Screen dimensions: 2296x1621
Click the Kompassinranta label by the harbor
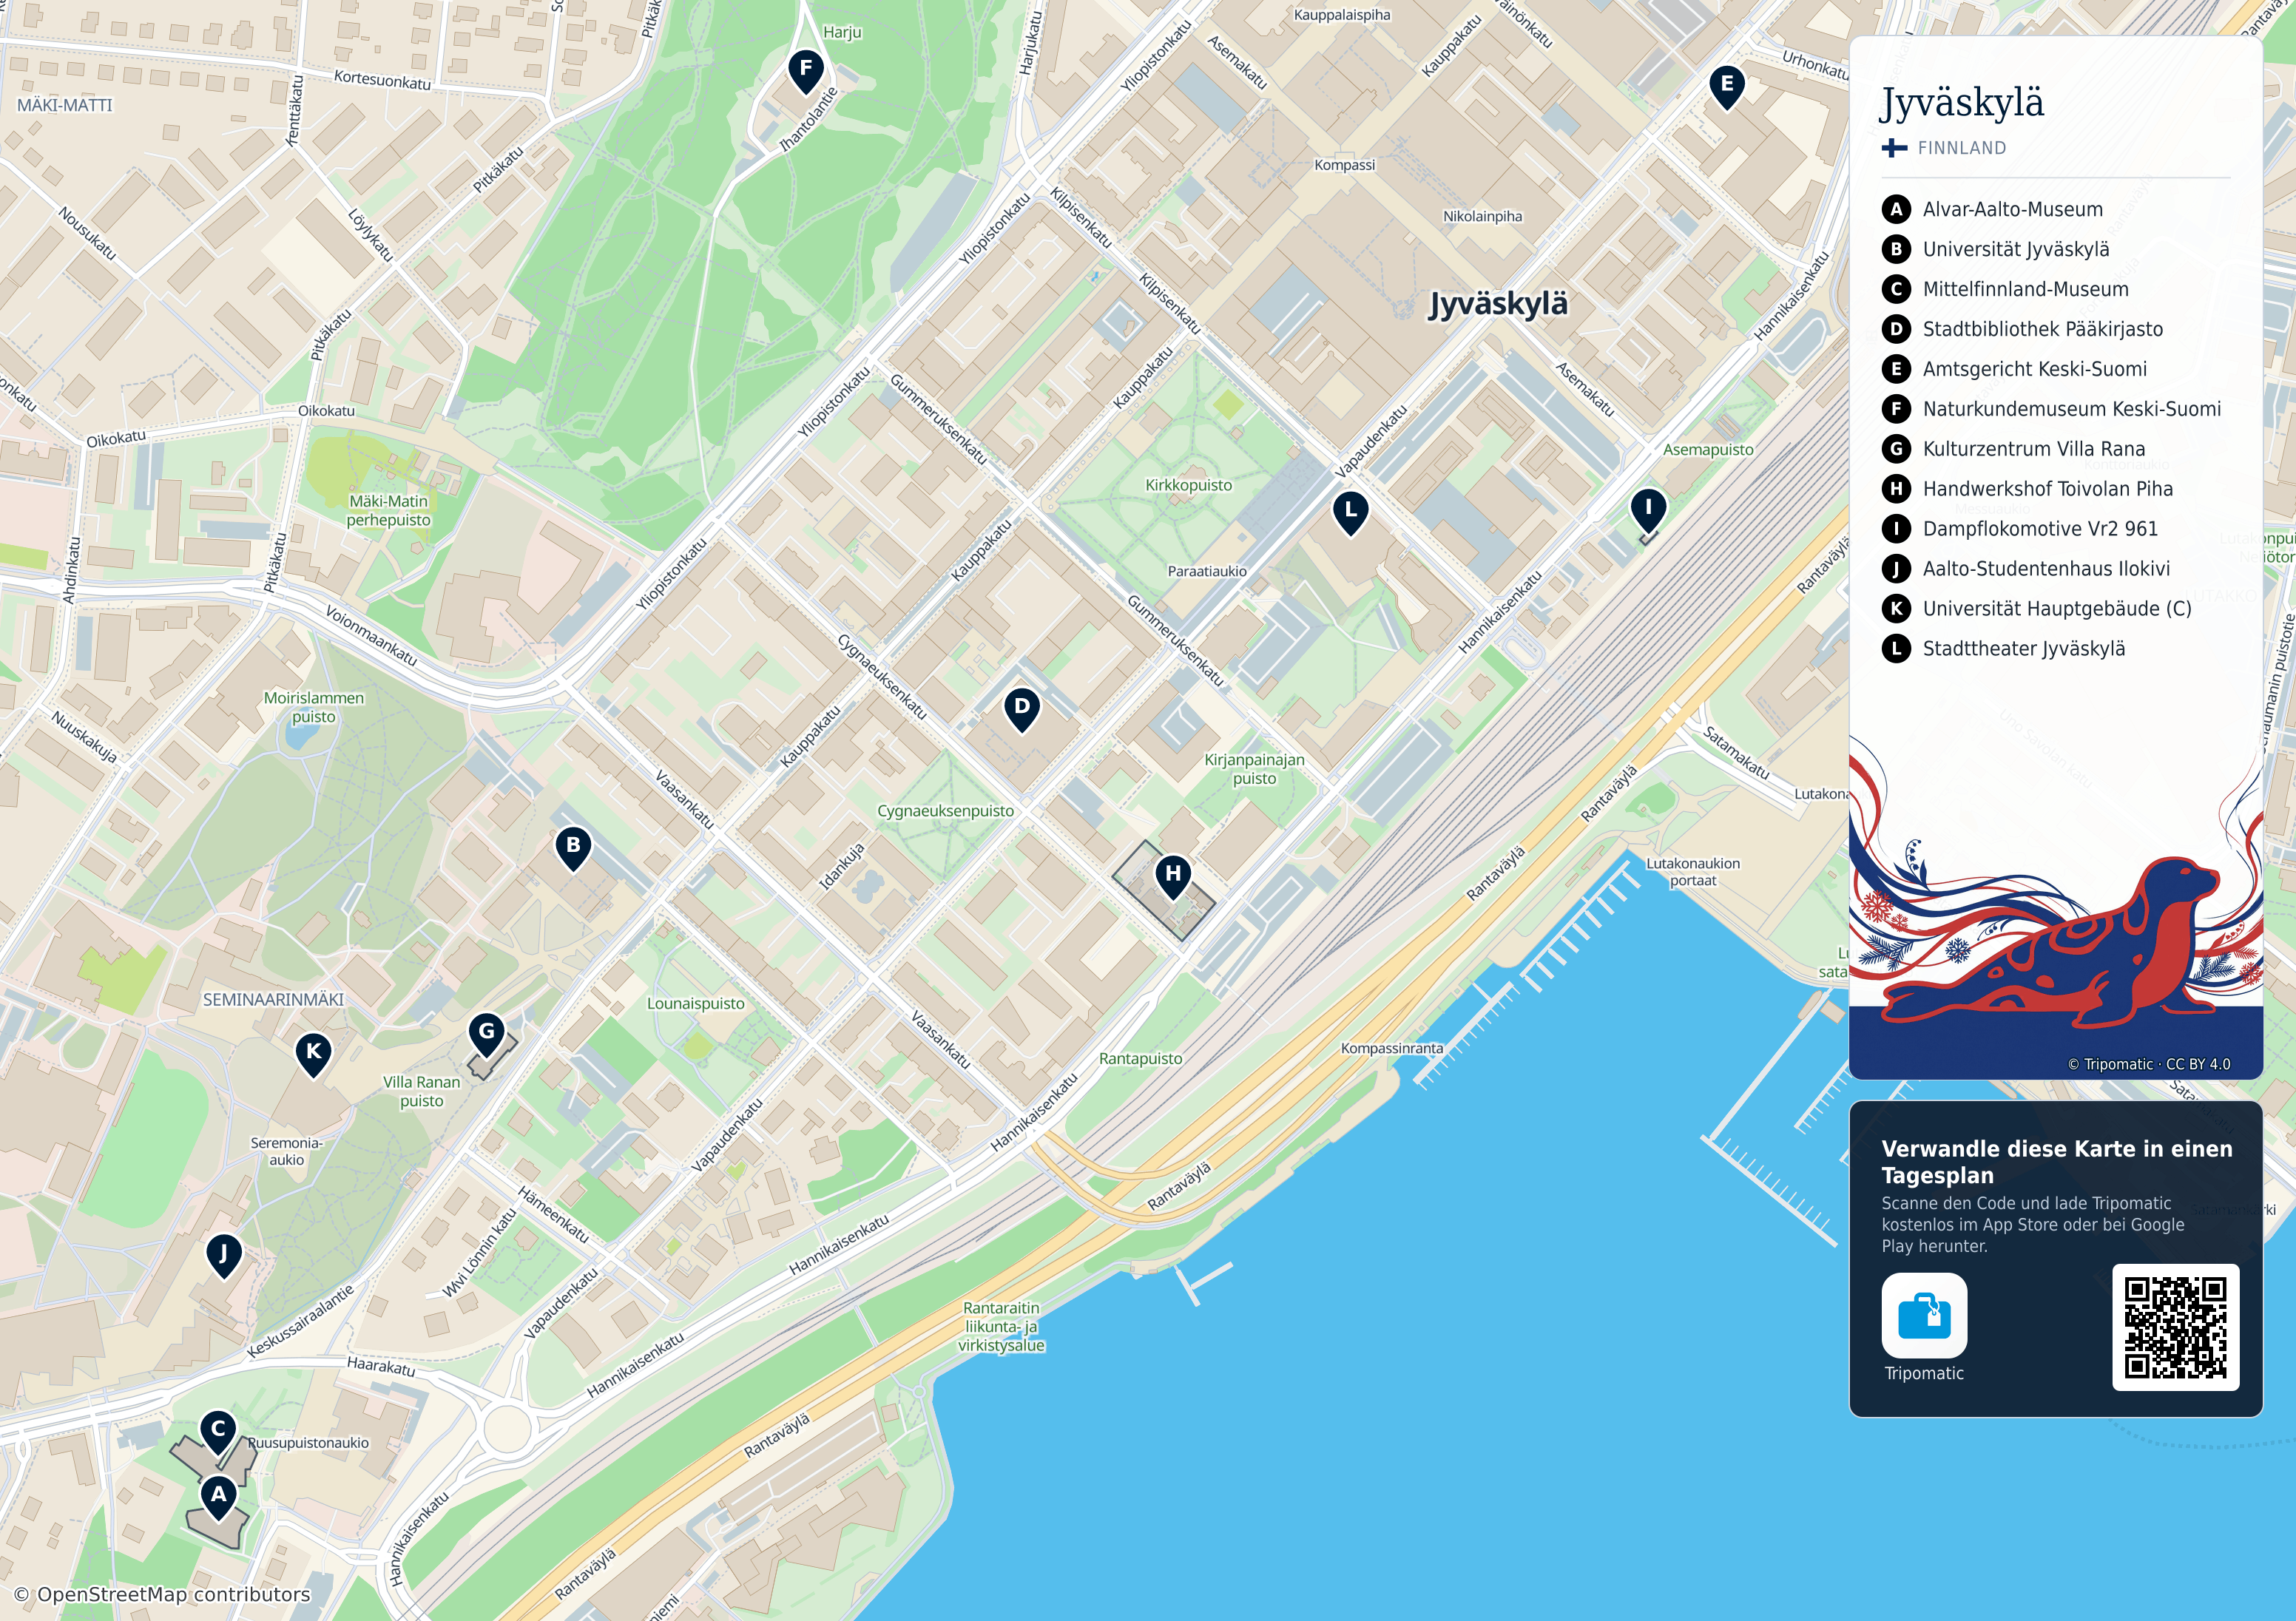[x=1392, y=1048]
